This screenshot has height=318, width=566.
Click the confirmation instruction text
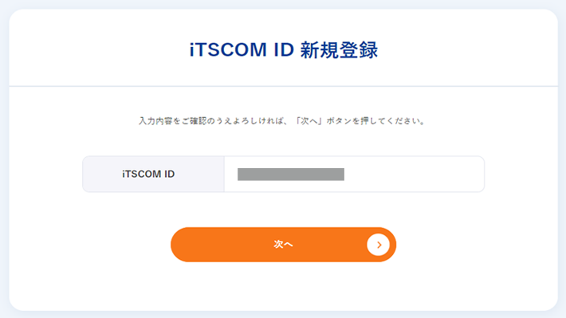pos(282,121)
